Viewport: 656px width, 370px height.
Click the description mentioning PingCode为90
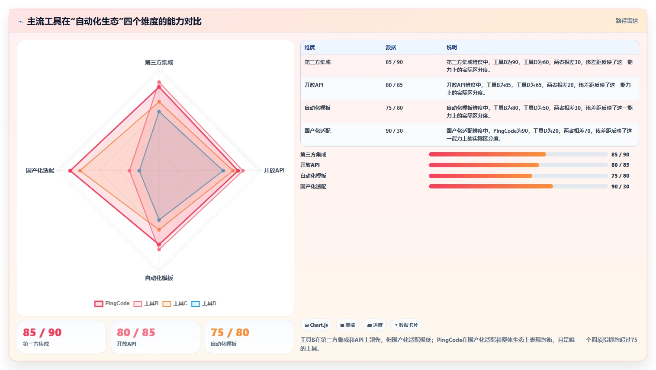coord(539,135)
